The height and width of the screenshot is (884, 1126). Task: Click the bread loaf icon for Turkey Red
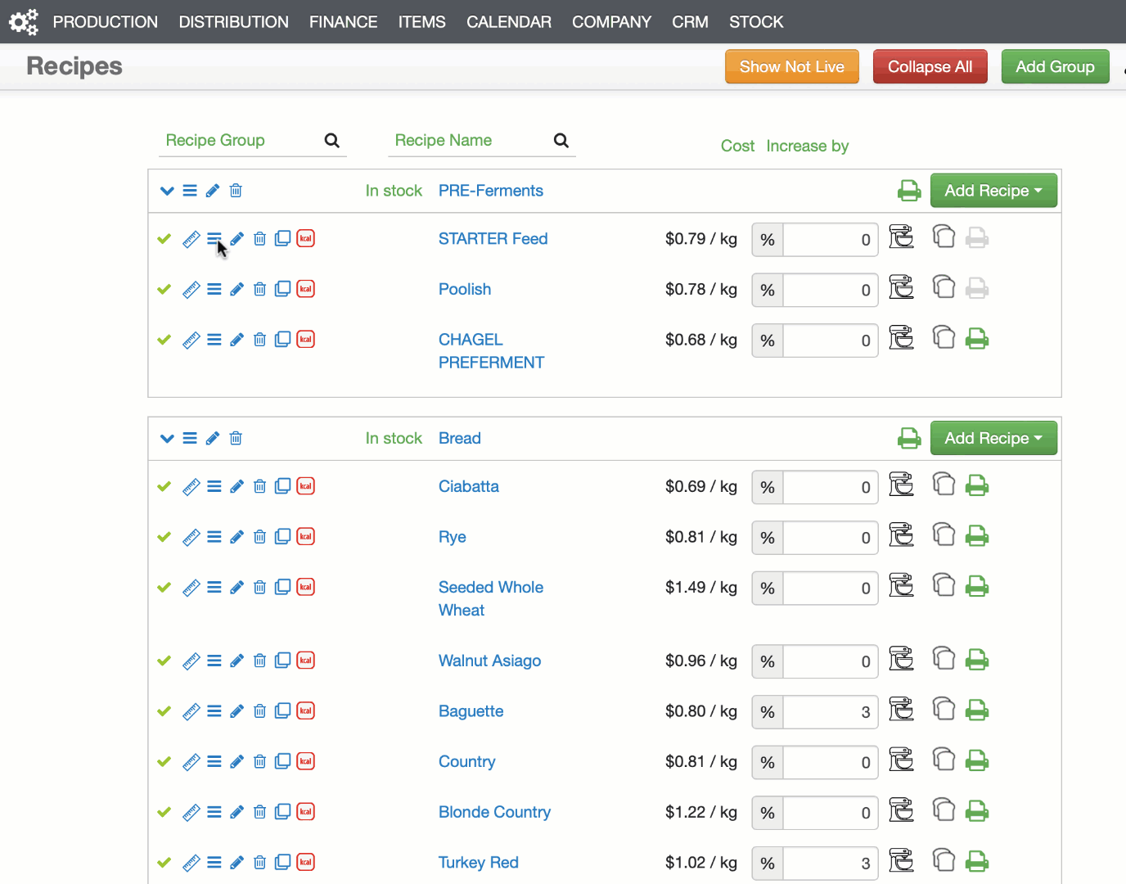[944, 860]
